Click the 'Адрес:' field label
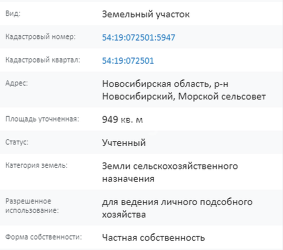This screenshot has width=283, height=250. click(17, 83)
